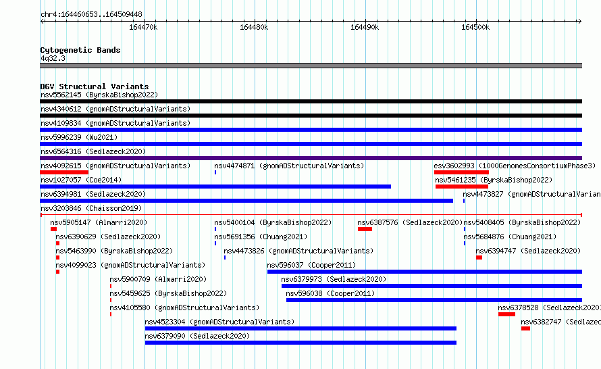Click the Cytogenetic Bands track title

pos(80,50)
